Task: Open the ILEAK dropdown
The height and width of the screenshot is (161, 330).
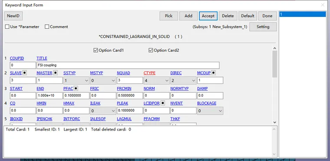Action: (103, 111)
